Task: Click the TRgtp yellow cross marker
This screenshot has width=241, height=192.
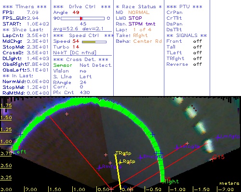Action: (115, 155)
